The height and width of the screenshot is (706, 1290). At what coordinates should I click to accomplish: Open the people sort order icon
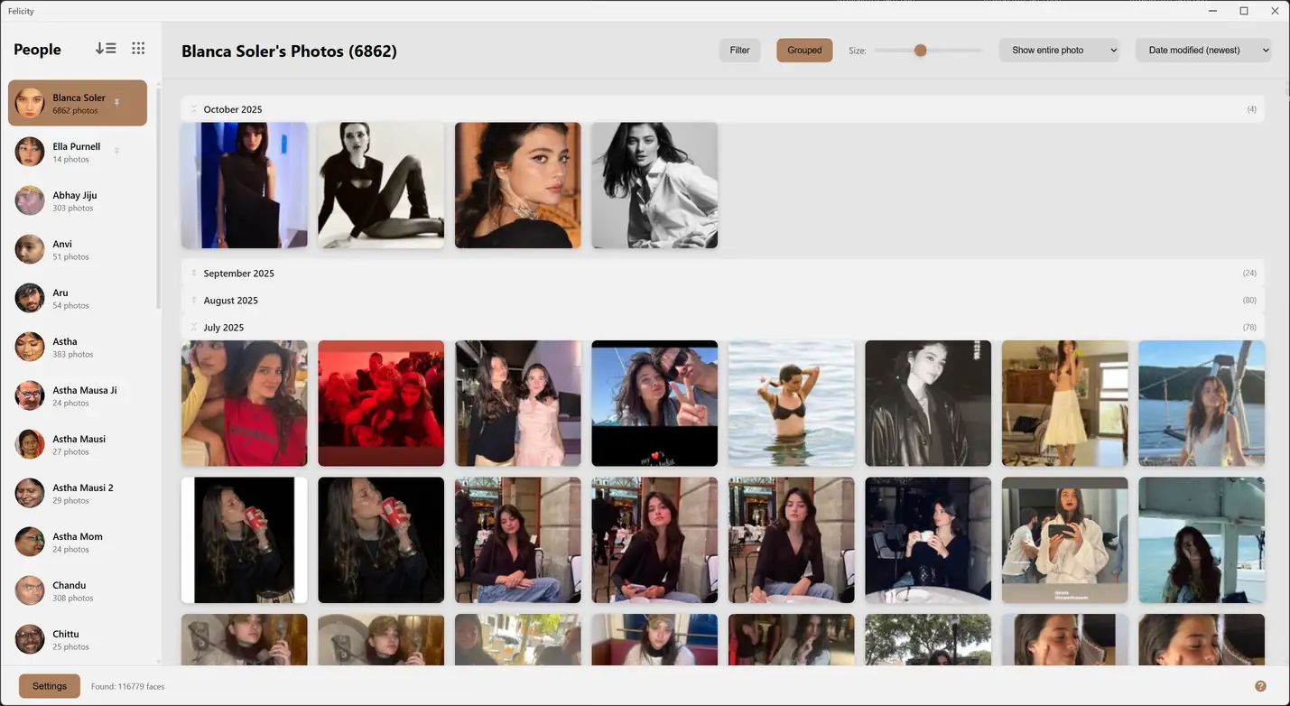(106, 49)
